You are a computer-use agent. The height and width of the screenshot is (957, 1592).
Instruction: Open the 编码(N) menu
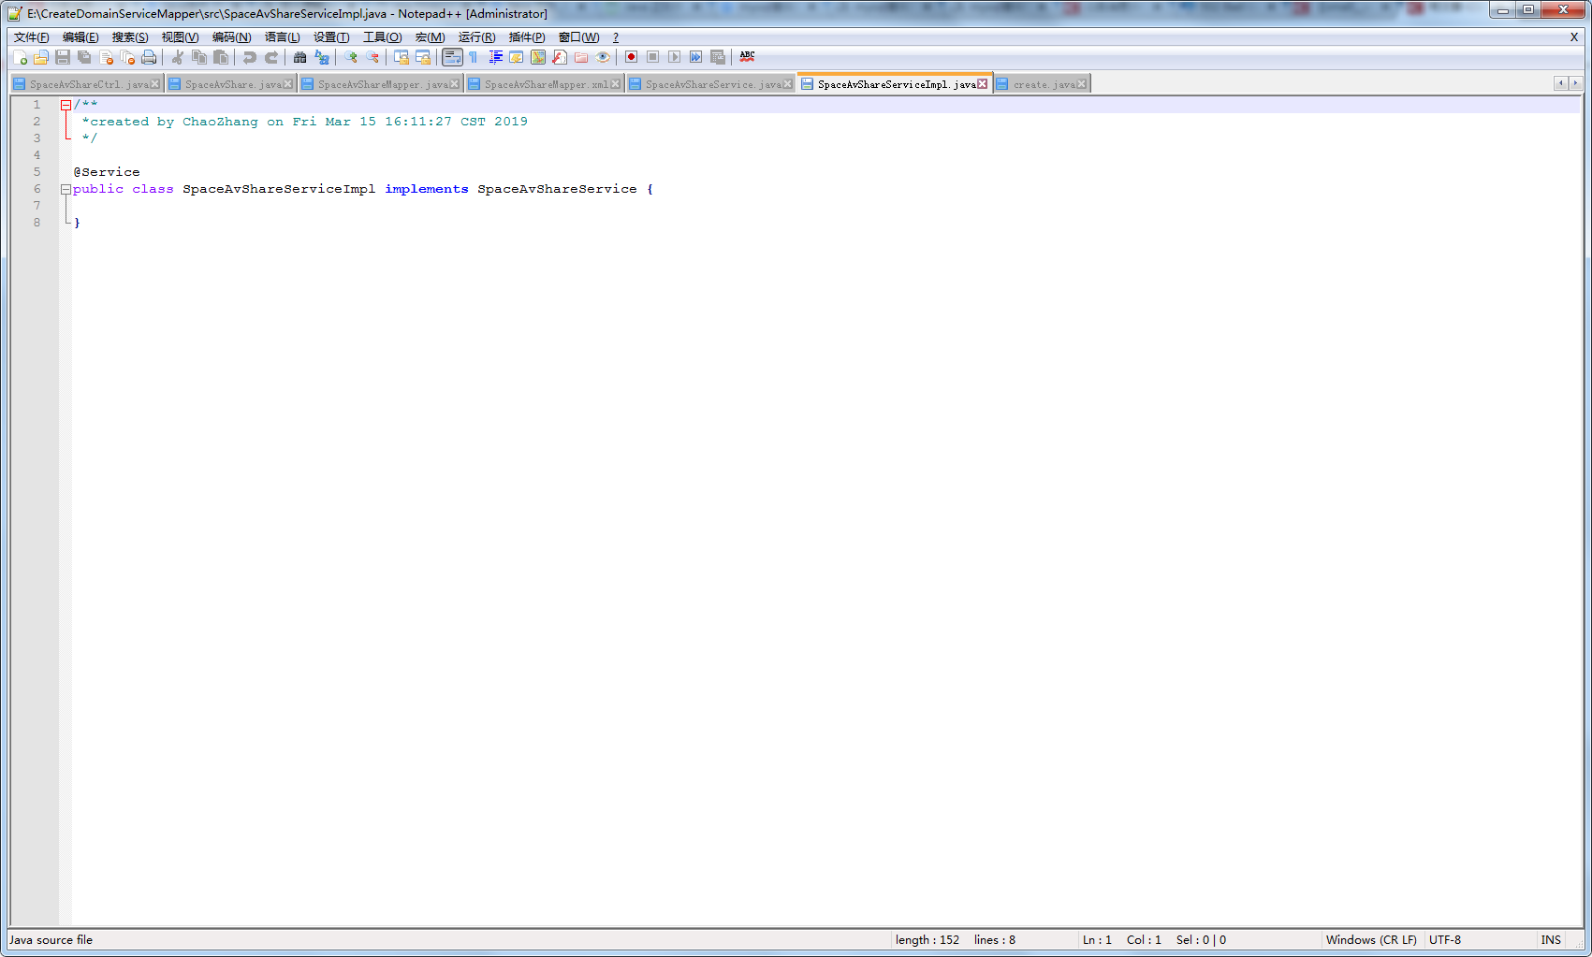(231, 37)
